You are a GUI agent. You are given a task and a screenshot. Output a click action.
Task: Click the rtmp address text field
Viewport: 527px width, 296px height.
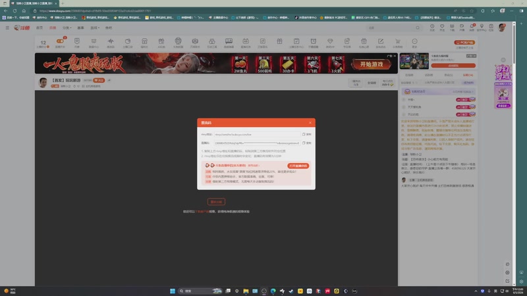click(257, 134)
